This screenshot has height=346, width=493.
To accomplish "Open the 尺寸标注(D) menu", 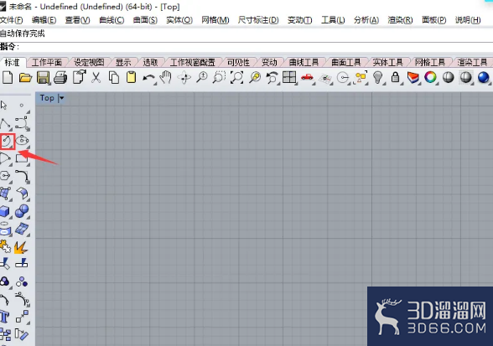I will coord(258,20).
